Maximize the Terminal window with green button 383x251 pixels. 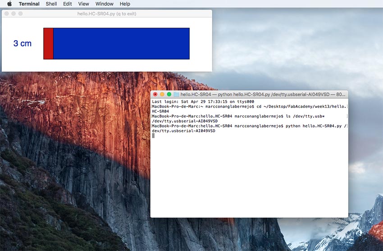[169, 94]
